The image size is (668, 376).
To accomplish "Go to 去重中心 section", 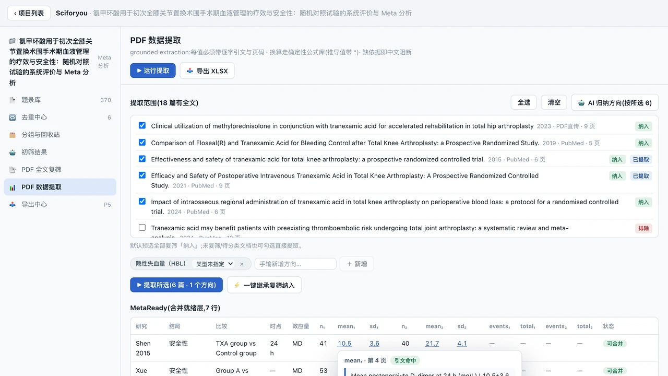I will (60, 118).
